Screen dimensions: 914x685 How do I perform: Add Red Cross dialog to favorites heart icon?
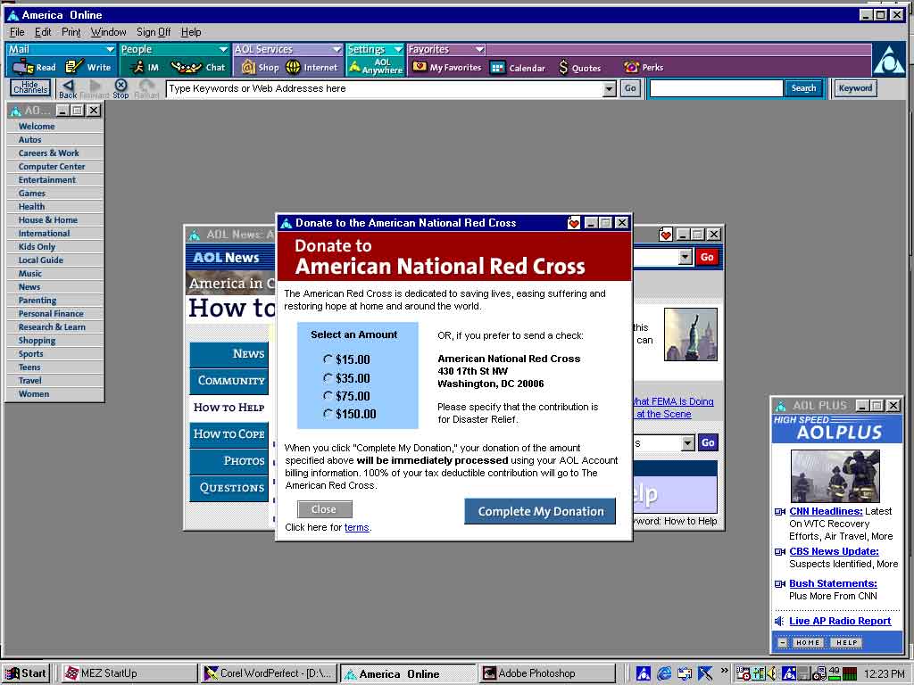(x=574, y=223)
